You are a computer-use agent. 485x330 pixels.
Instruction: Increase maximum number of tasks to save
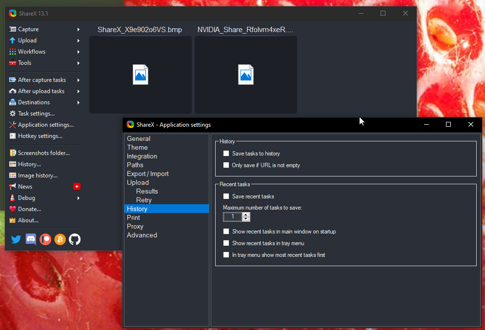pyautogui.click(x=245, y=214)
